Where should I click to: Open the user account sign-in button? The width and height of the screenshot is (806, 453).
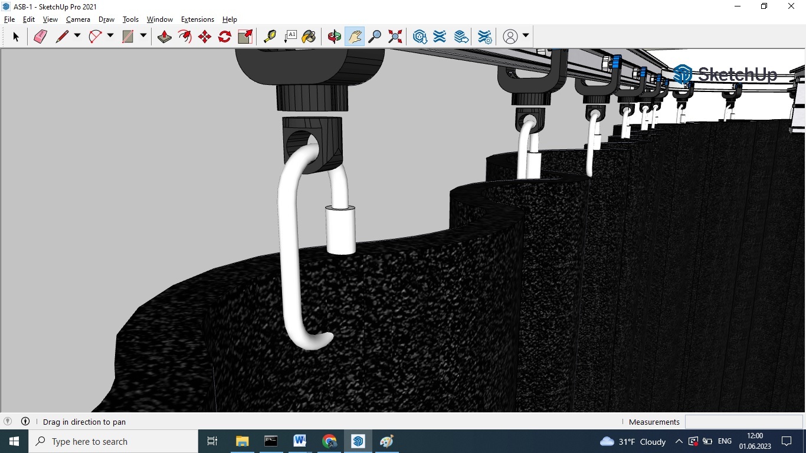(510, 37)
